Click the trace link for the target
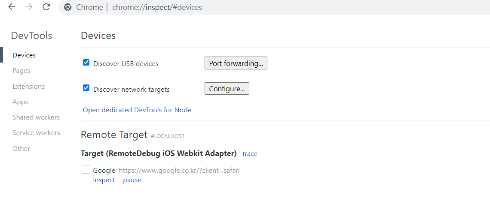 250,154
